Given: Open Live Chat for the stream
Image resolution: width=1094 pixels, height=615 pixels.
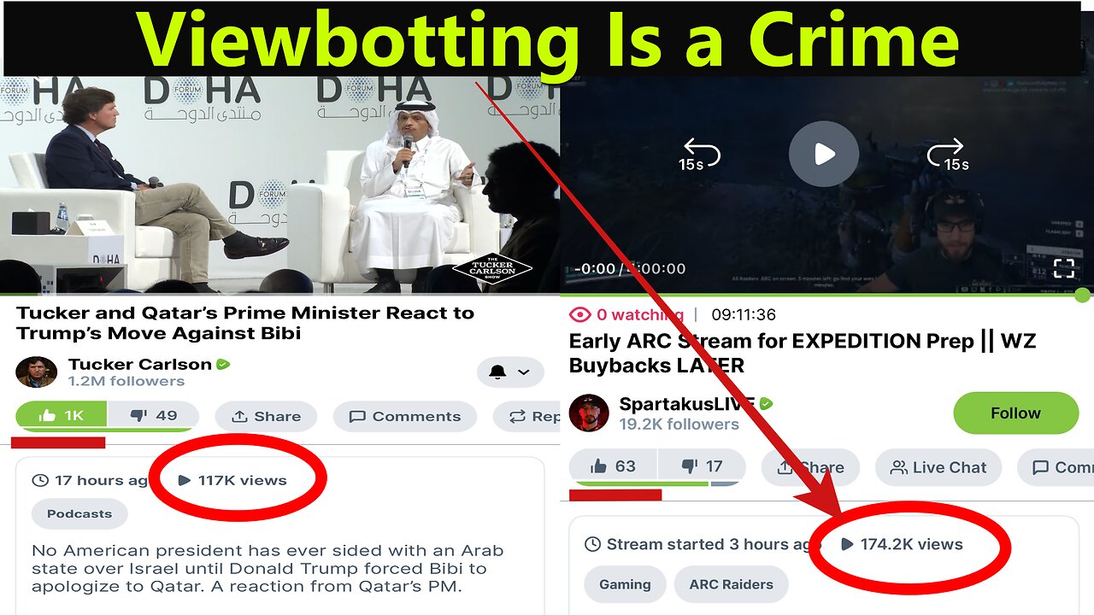Looking at the screenshot, I should 938,467.
